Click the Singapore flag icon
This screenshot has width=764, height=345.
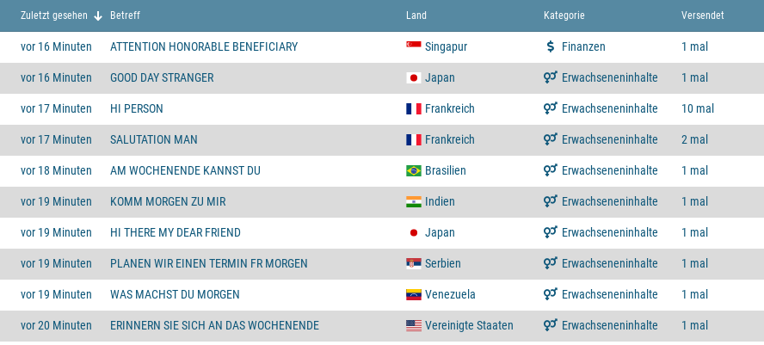(413, 46)
